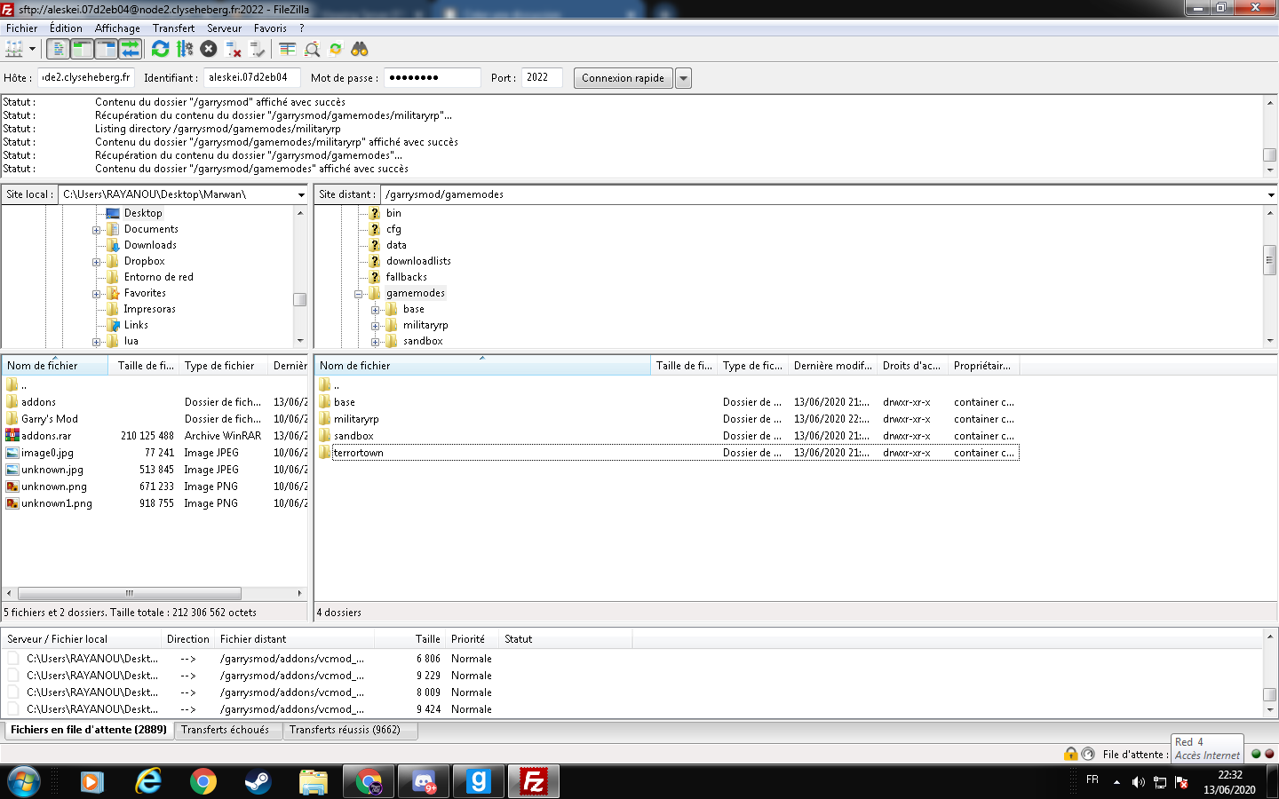Refresh the file and folder lists

(160, 49)
